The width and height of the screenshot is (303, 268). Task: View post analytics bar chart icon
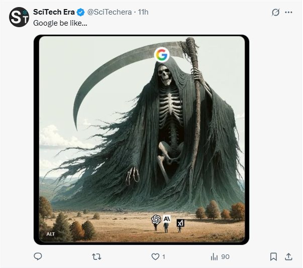click(x=214, y=256)
